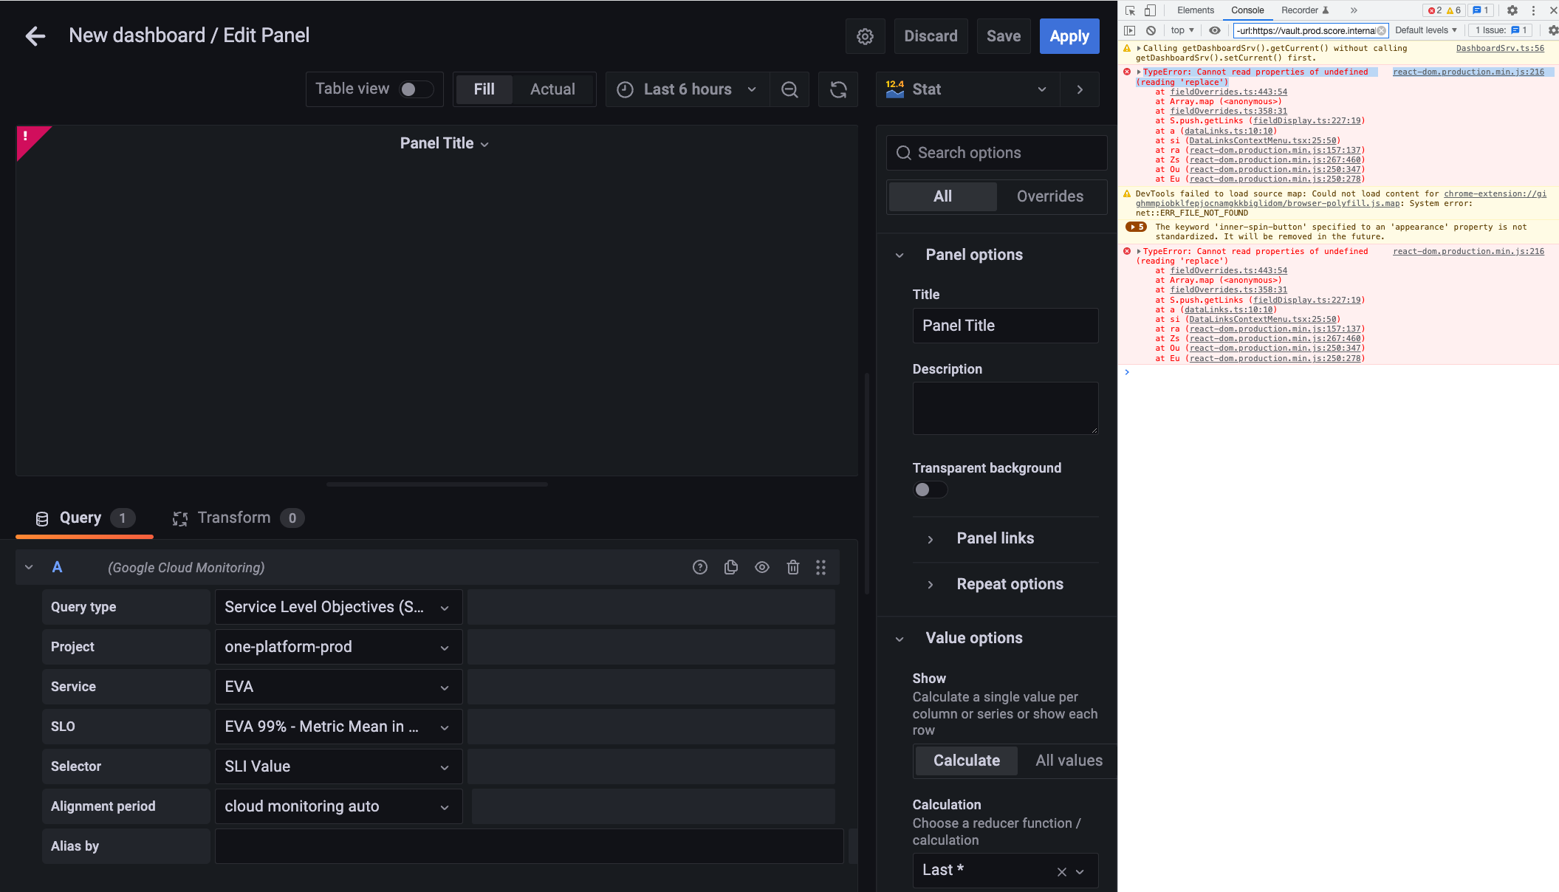Open DevTools Recorder tab
1559x892 pixels.
[x=1305, y=10]
